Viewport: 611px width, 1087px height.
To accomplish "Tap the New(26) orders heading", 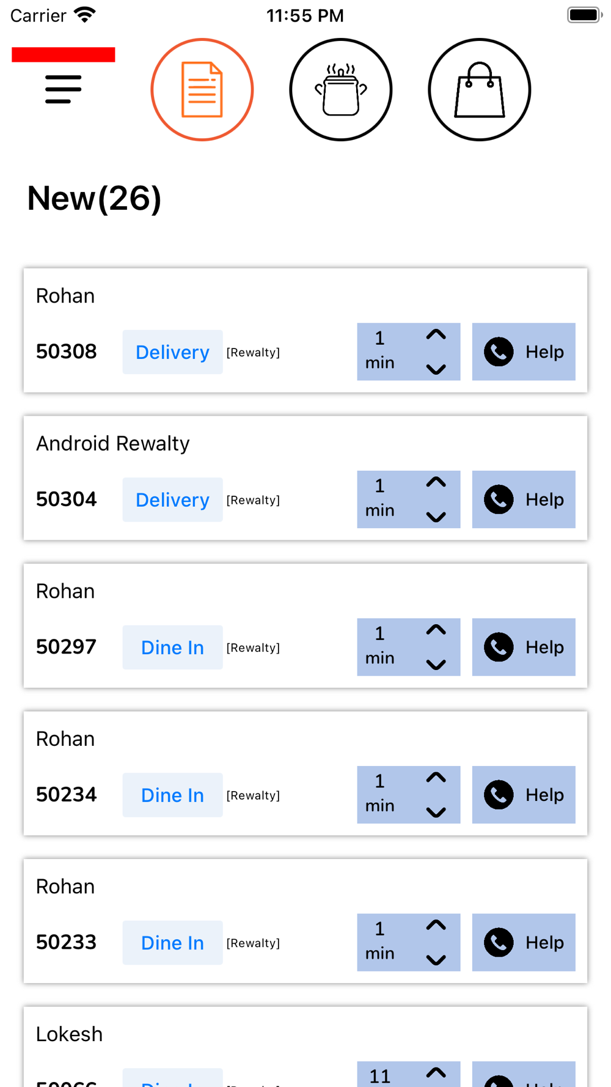I will pos(94,199).
